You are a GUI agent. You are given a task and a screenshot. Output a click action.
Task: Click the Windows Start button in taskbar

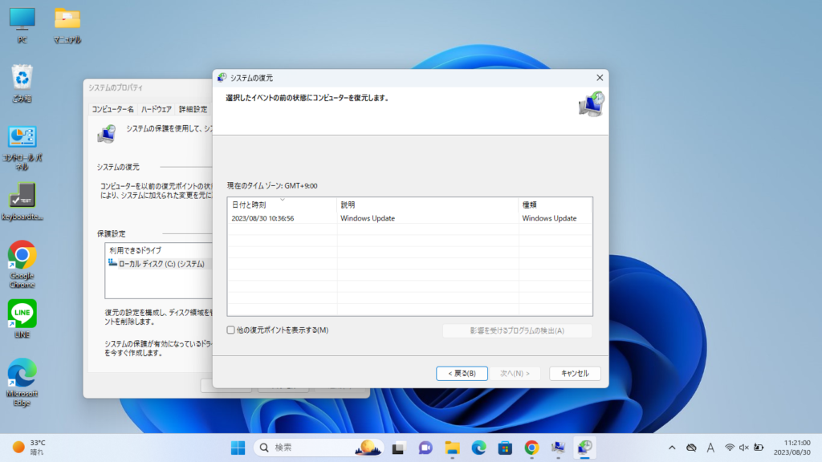(x=238, y=447)
